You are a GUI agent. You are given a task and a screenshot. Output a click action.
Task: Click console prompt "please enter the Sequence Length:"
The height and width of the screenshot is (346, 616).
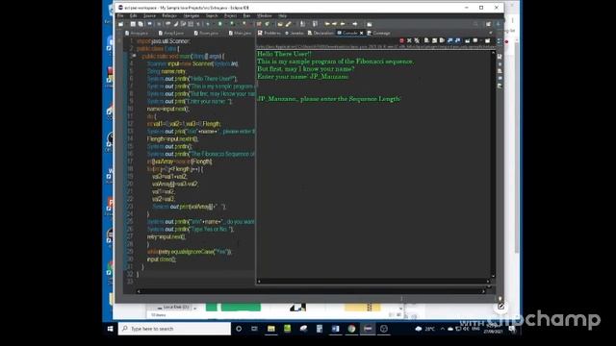(x=350, y=99)
